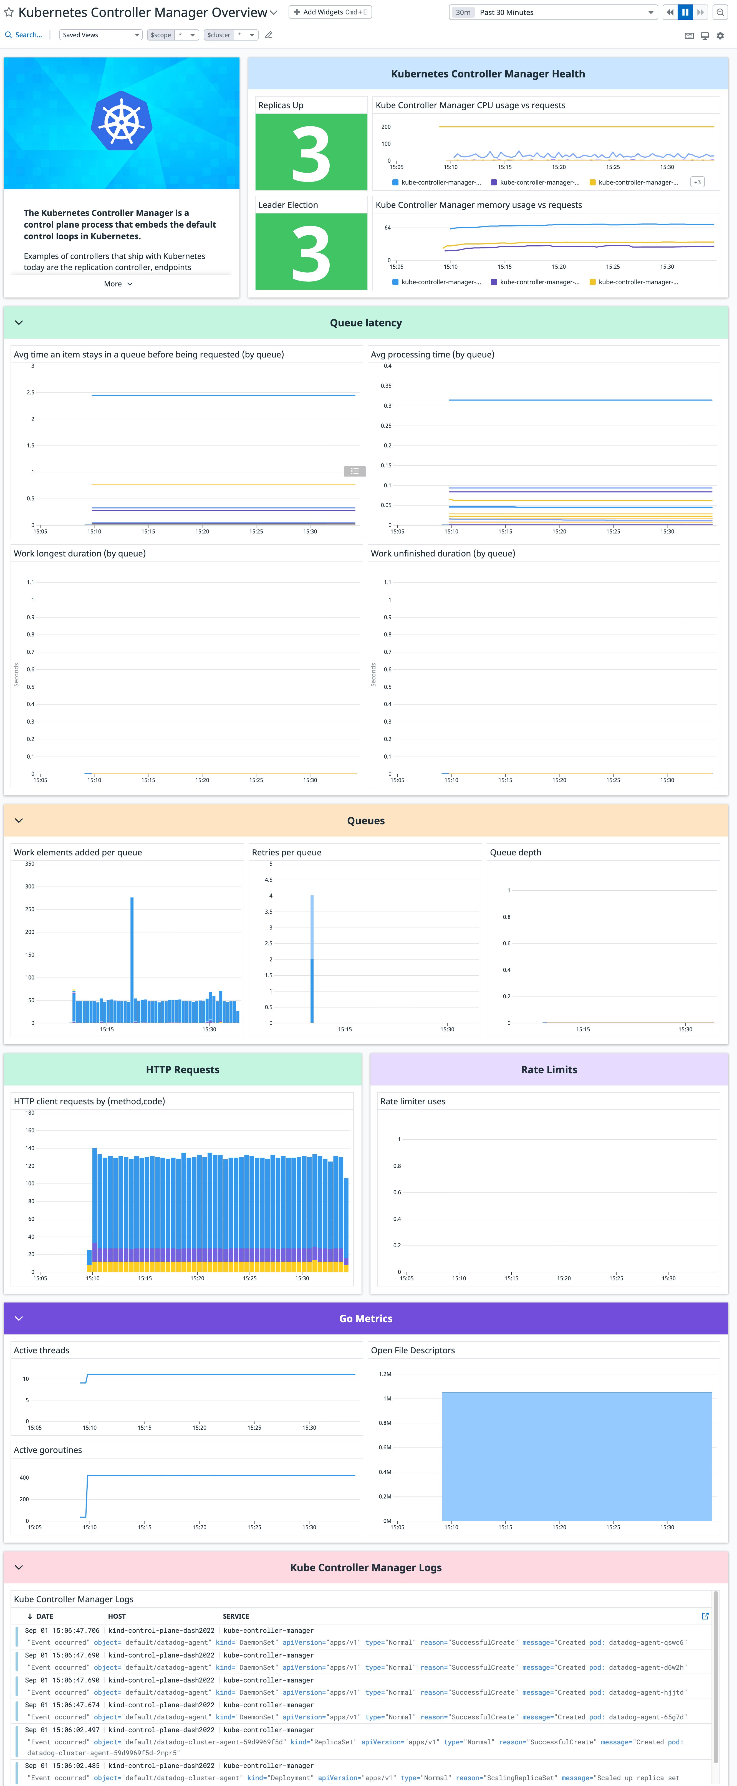This screenshot has height=1786, width=737.
Task: Open logs widget in new window icon
Action: 705,1616
